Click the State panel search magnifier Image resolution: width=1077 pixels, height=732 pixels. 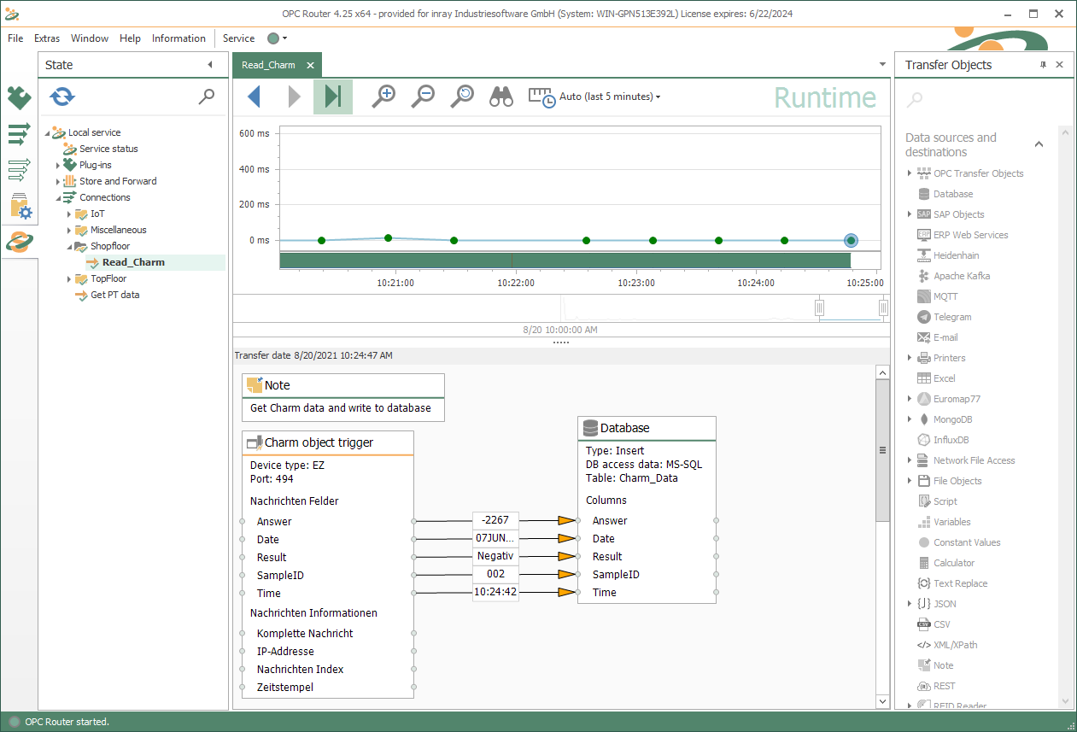tap(207, 97)
